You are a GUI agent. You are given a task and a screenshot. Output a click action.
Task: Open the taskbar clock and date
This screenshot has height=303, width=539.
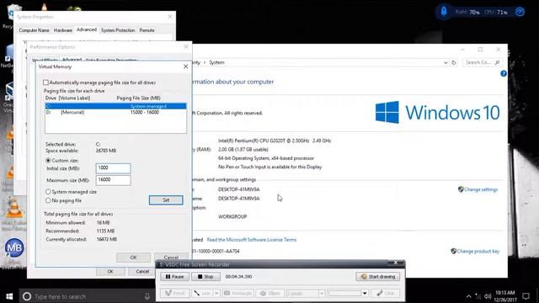pos(505,296)
